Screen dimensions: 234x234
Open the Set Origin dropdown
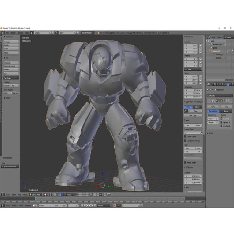coord(11,78)
